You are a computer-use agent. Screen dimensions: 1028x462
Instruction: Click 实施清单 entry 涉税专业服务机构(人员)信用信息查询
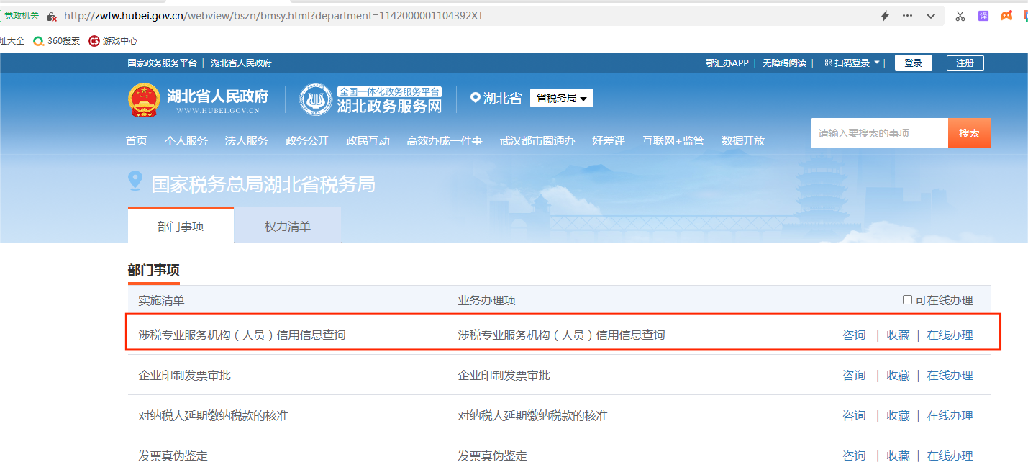242,335
